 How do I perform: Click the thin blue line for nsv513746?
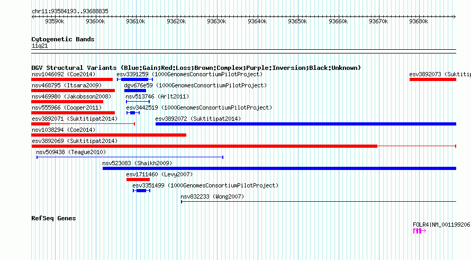pyautogui.click(x=138, y=102)
